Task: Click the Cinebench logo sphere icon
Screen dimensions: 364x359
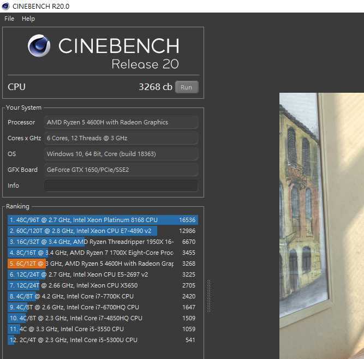Action: coord(39,46)
